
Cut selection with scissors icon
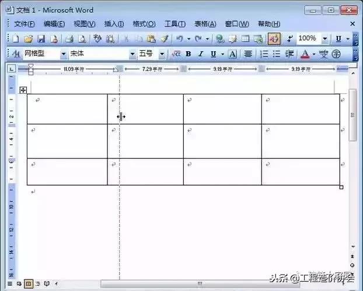click(126, 39)
